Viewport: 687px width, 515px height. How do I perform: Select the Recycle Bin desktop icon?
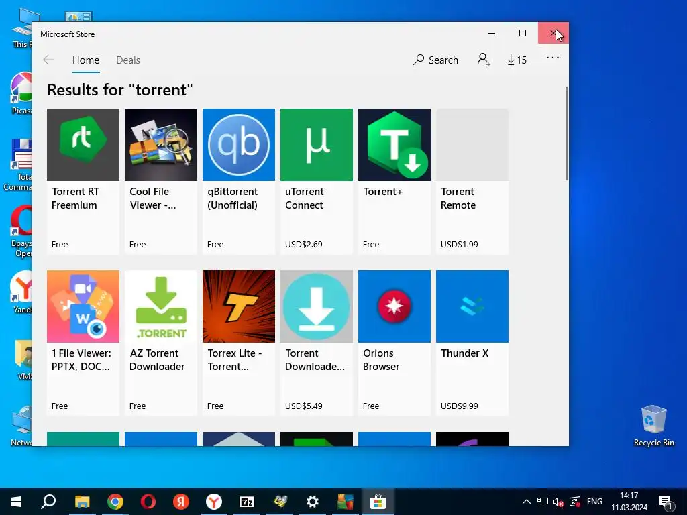coord(653,426)
